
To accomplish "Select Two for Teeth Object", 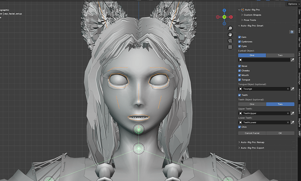I will click(x=280, y=104).
